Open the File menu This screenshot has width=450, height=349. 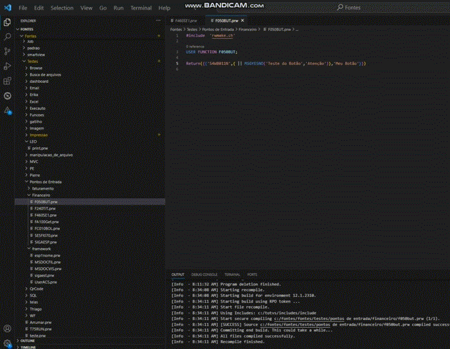23,8
